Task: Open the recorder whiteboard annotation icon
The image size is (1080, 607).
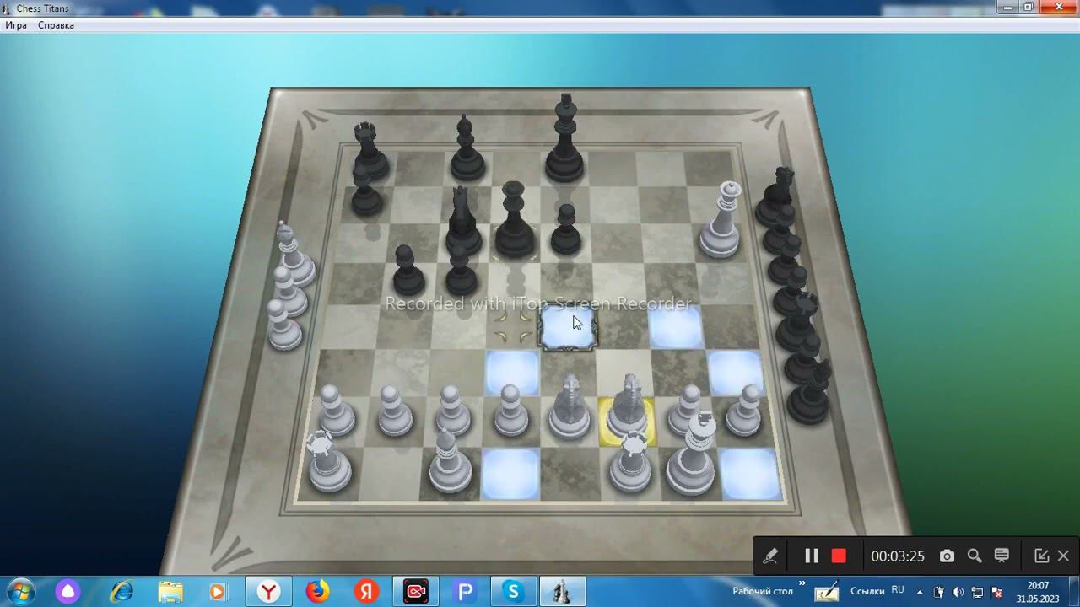Action: (x=1002, y=556)
